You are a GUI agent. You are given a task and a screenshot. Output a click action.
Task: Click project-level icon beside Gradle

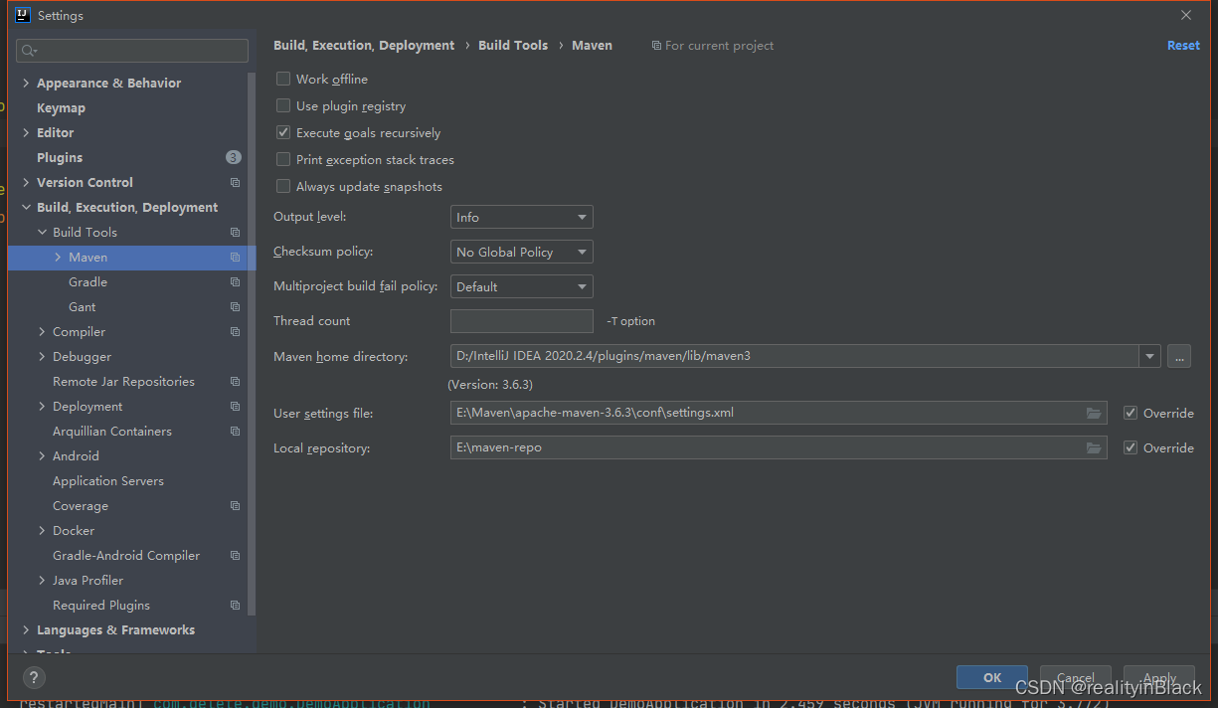[235, 282]
